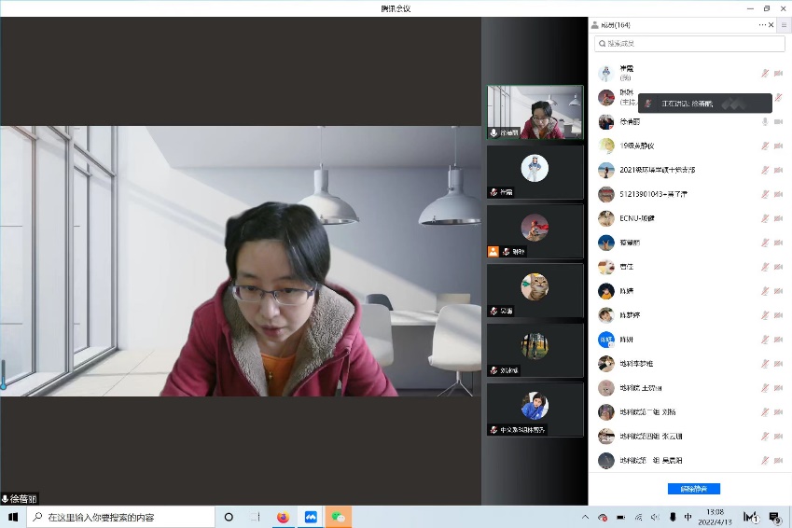Close the members panel with the X icon
The height and width of the screenshot is (528, 792).
771,25
